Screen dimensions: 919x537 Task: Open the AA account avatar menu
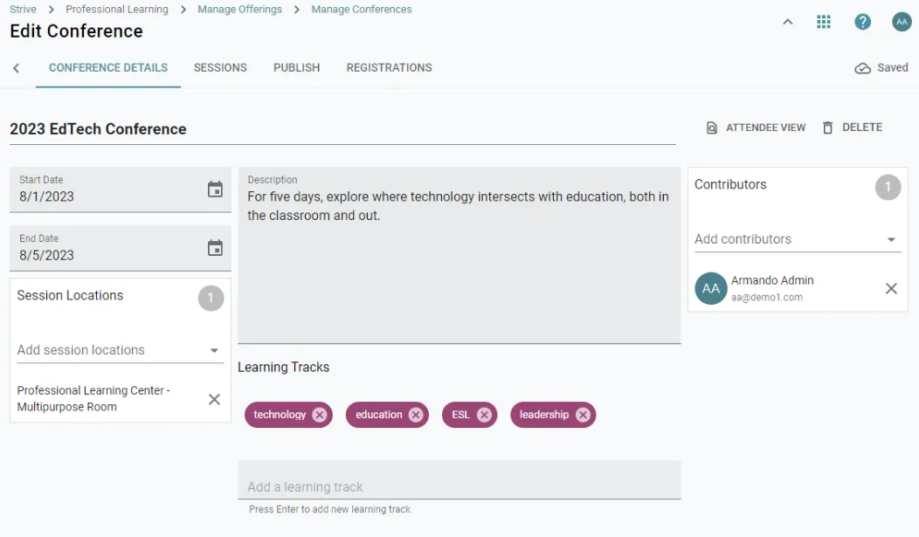click(902, 22)
